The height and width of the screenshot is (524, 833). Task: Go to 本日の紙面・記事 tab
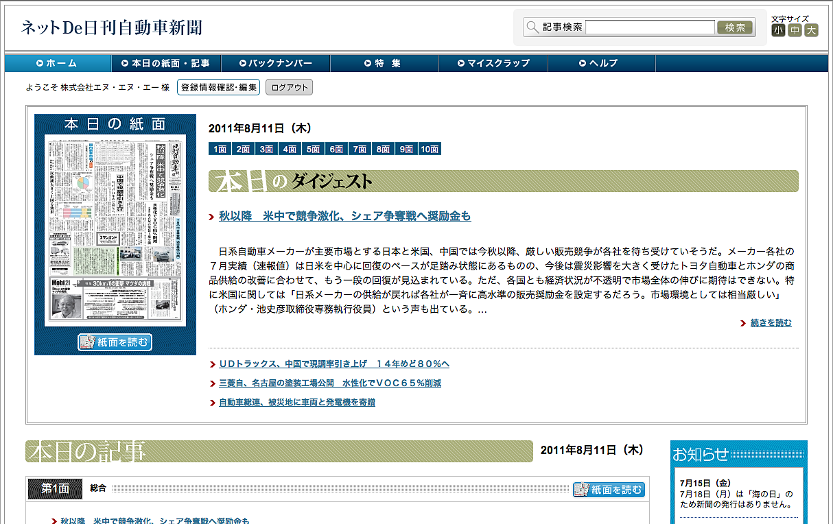click(167, 63)
